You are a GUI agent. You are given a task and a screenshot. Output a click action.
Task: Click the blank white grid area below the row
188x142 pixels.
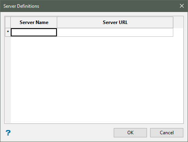pyautogui.click(x=97, y=80)
